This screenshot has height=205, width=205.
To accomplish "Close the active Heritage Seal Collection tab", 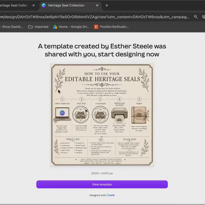I will (x=97, y=5).
